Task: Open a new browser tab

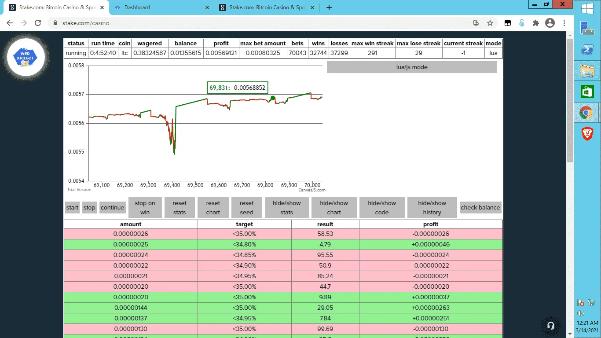Action: coord(329,7)
